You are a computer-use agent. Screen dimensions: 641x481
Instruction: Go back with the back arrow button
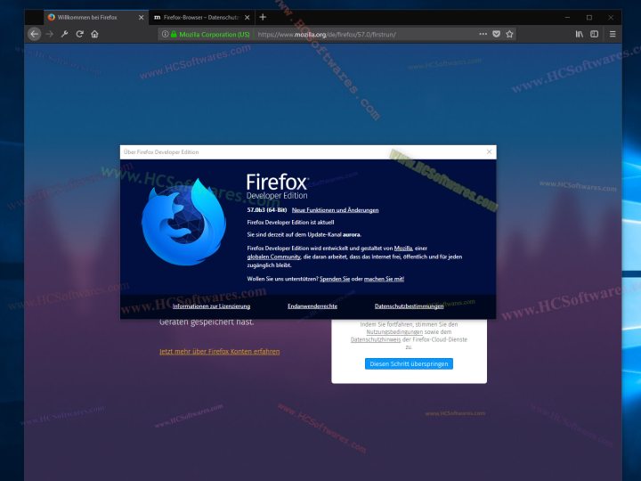pos(35,34)
